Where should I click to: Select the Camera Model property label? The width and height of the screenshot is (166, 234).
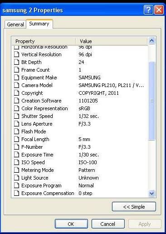(37, 85)
